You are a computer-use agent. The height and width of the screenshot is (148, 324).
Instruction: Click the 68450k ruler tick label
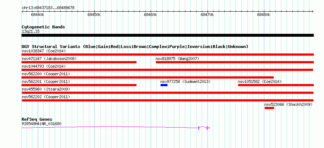tap(94, 15)
